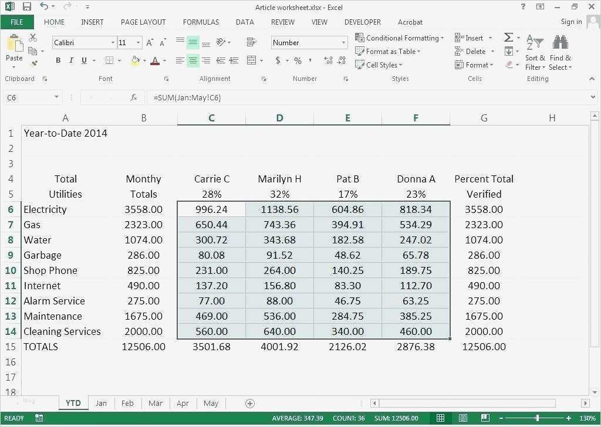Viewport: 601px width, 427px height.
Task: Click the Increase Decimal icon
Action: (328, 60)
